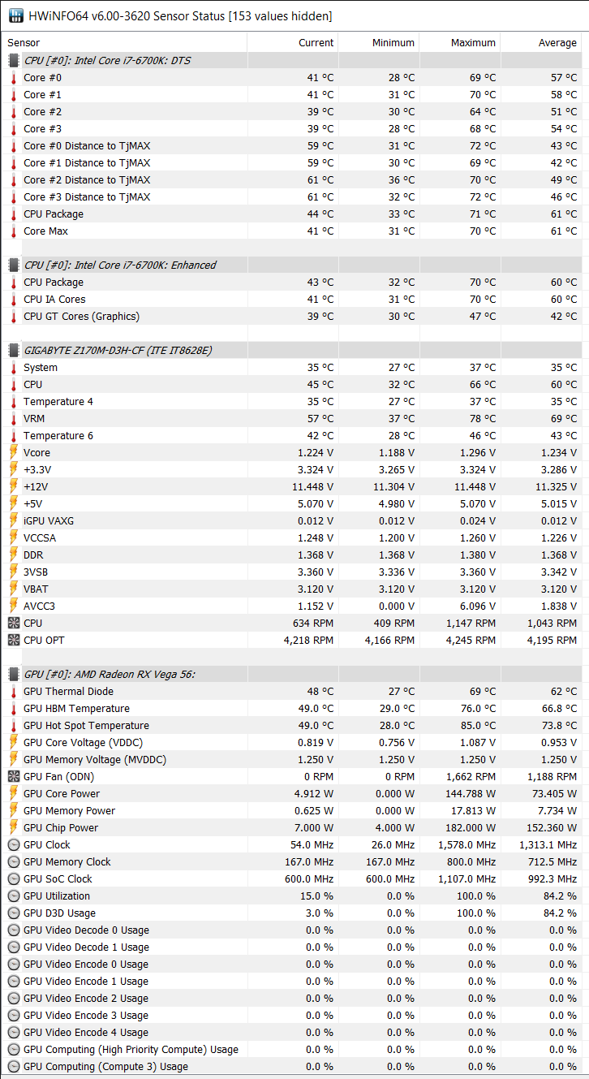Click the chip icon beside AMD Radeon RX Vega 56

(x=14, y=674)
